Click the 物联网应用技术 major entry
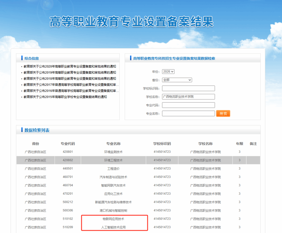The image size is (282, 233). coord(113,219)
